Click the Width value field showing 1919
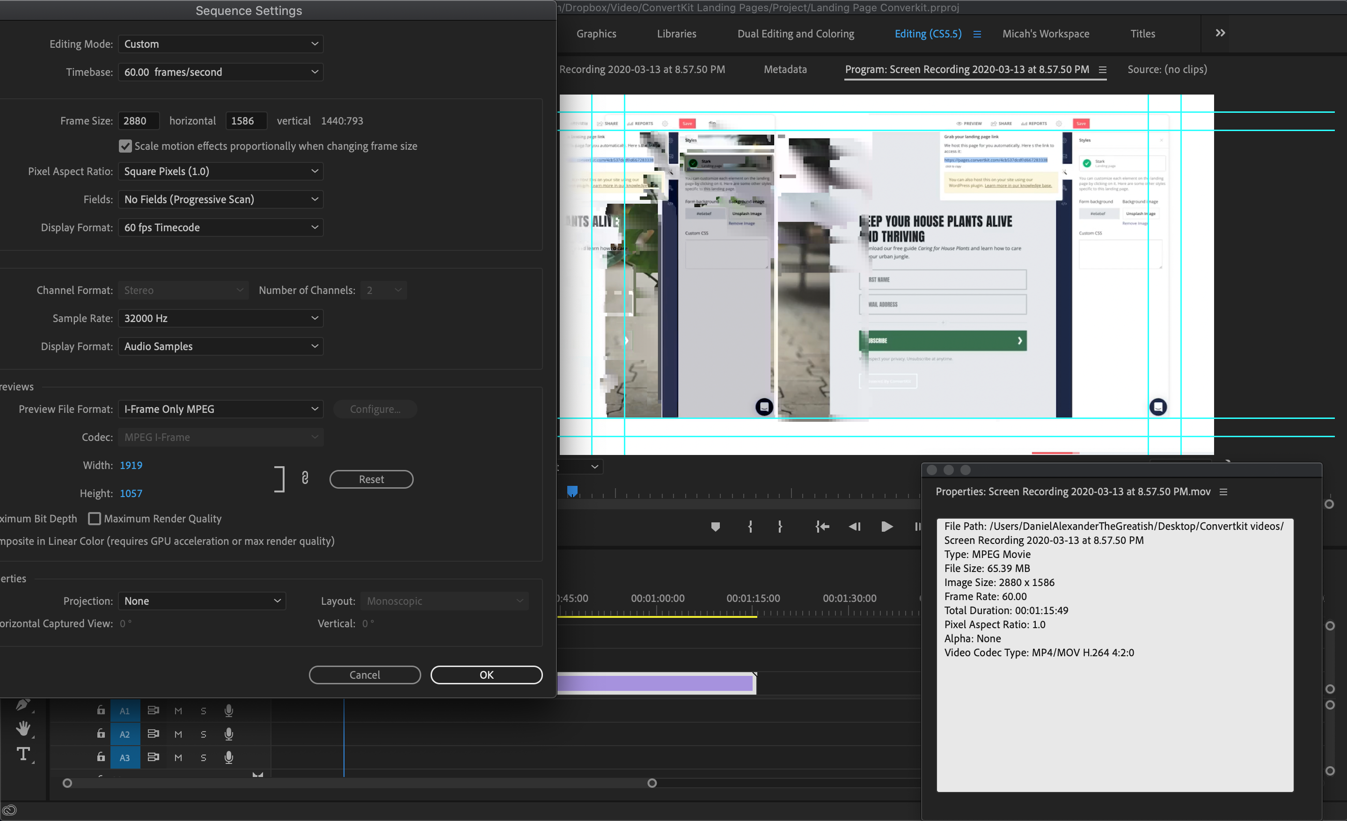Image resolution: width=1347 pixels, height=821 pixels. pos(131,465)
